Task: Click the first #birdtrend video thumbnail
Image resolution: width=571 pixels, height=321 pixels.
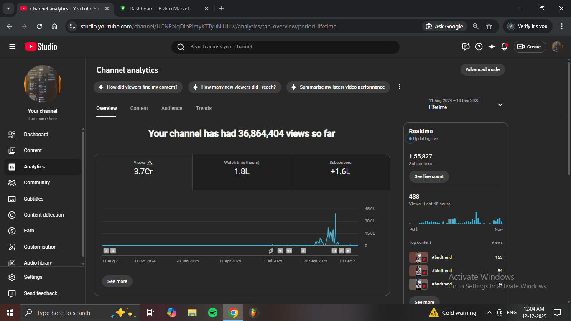Action: coord(418,257)
